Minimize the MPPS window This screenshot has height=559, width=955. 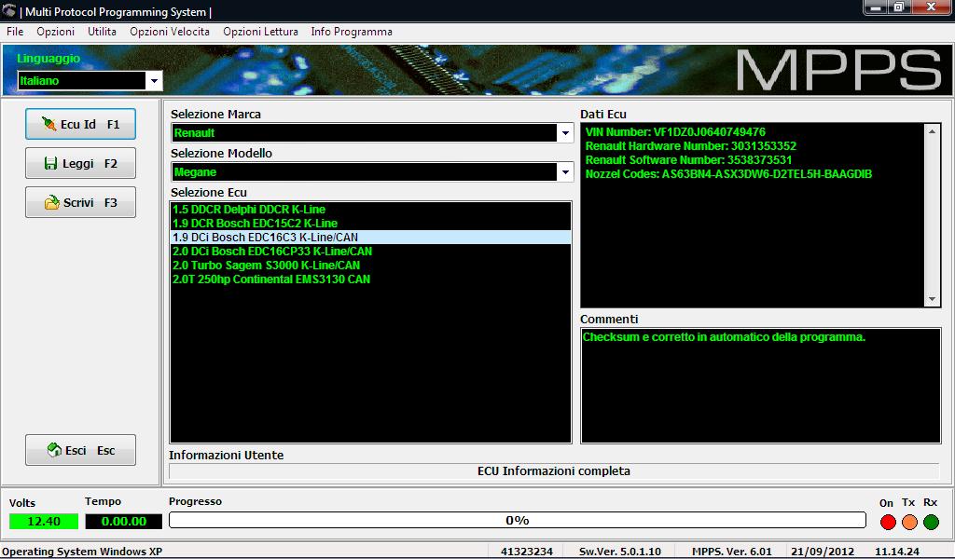876,7
